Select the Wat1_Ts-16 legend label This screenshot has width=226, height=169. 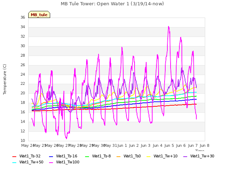click(x=67, y=156)
